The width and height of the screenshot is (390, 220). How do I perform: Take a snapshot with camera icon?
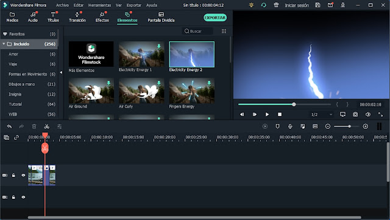[355, 114]
